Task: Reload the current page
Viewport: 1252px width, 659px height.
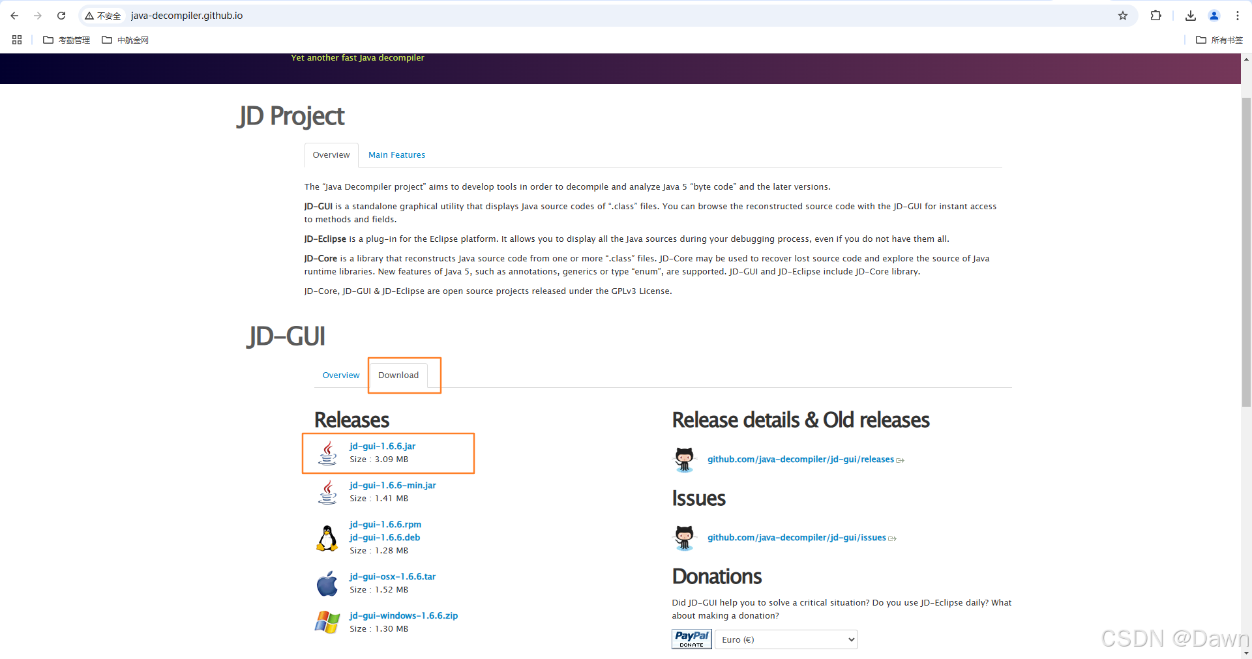Action: [61, 16]
